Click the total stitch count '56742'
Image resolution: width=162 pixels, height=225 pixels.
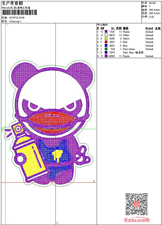coord(152,3)
